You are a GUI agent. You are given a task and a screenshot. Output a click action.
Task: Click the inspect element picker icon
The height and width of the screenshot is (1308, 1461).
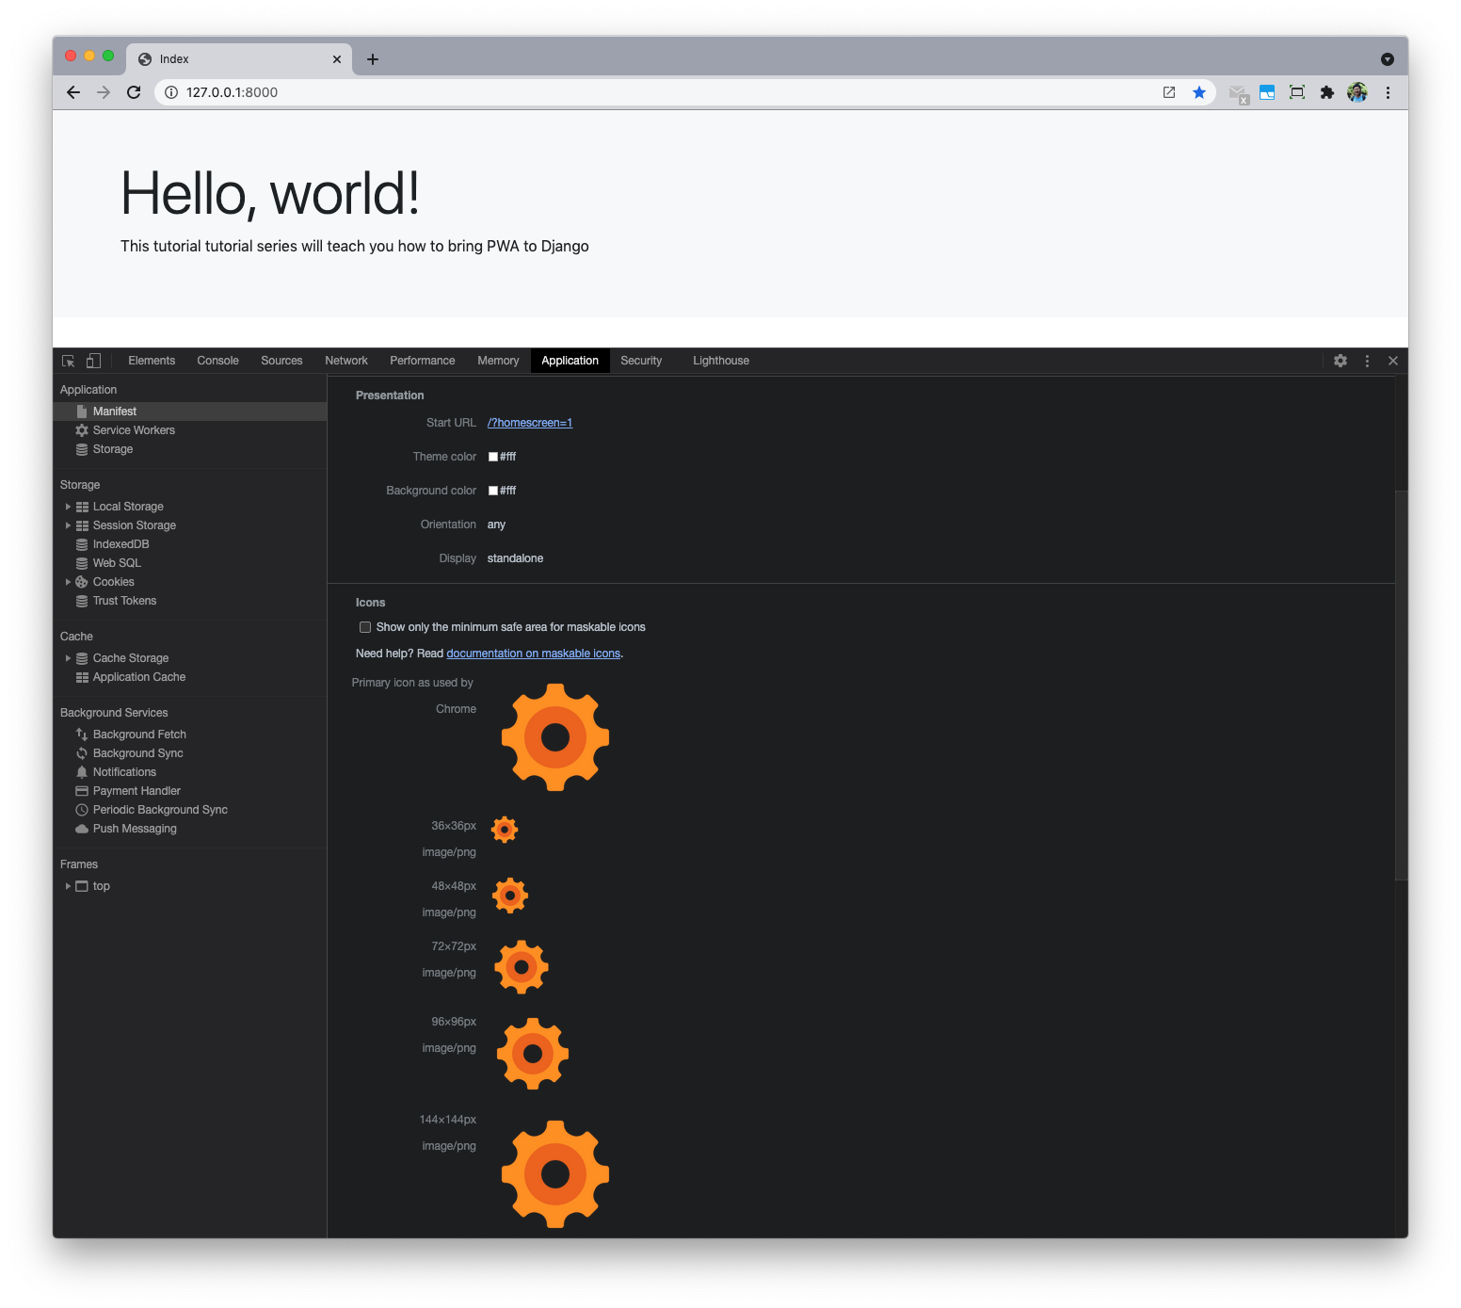[68, 361]
